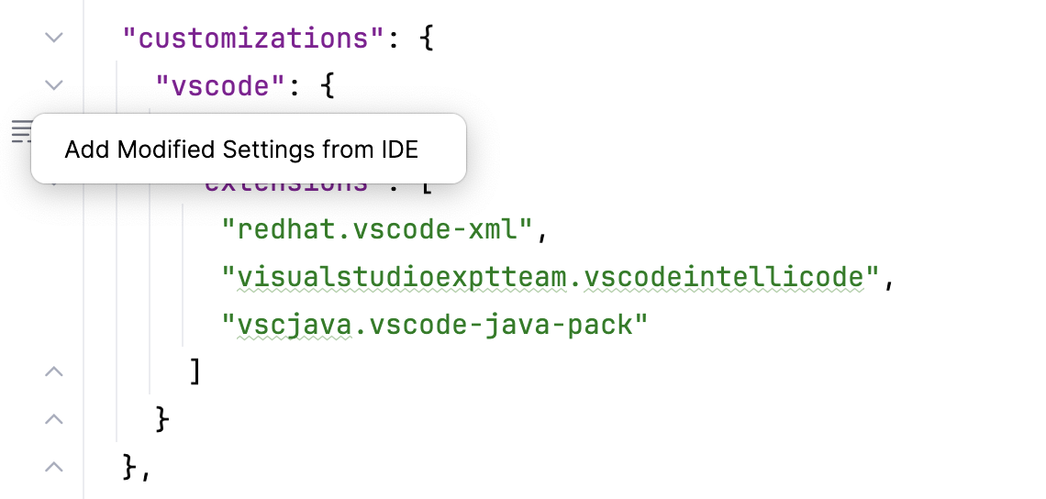The width and height of the screenshot is (1046, 499).
Task: Click fold-end arrow beside "}," line
Action: pos(53,467)
